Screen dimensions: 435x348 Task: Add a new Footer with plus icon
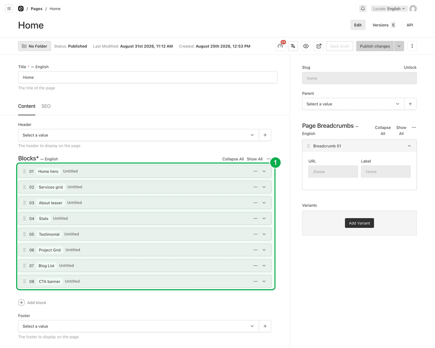point(265,326)
